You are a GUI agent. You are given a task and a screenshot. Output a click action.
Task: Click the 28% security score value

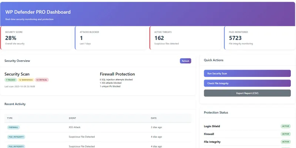pyautogui.click(x=11, y=38)
